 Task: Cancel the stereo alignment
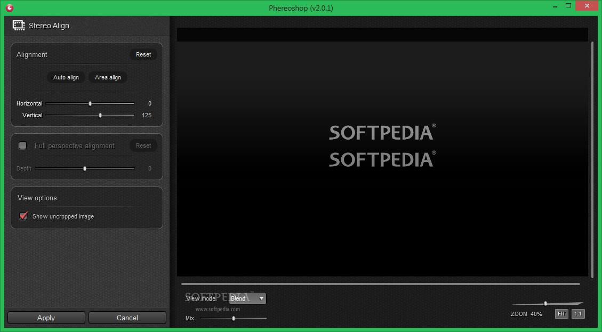pos(127,318)
